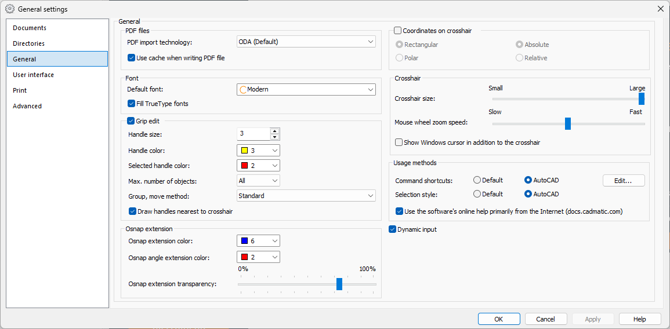The height and width of the screenshot is (329, 670).
Task: Click the red Selected handle color swatch
Action: 244,166
